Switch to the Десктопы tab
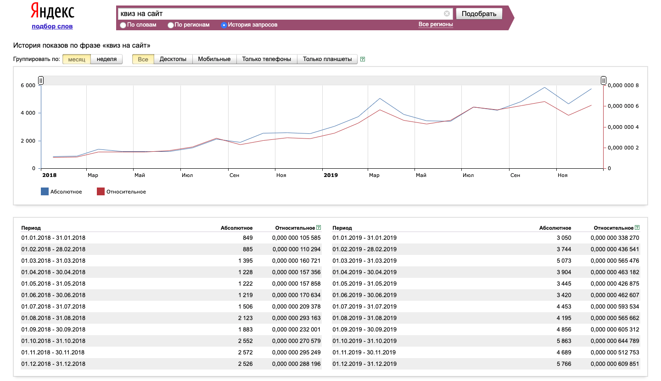This screenshot has width=661, height=381. [x=173, y=59]
